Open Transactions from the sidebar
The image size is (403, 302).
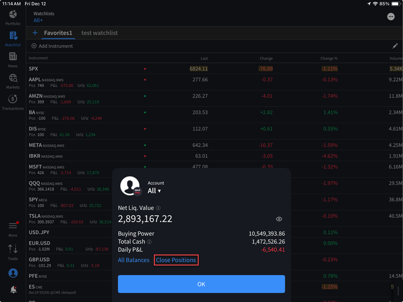tap(13, 102)
